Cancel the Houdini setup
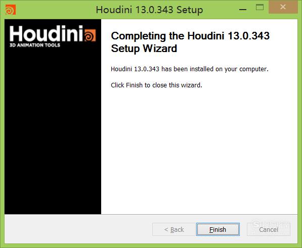 [x=269, y=229]
